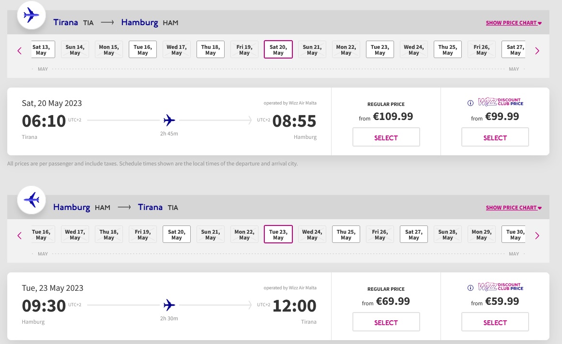
Task: Select the €109.99 regular price fare
Action: click(386, 138)
